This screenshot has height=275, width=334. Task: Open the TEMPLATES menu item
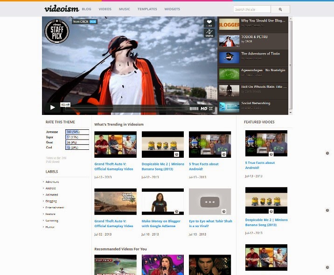(x=147, y=9)
